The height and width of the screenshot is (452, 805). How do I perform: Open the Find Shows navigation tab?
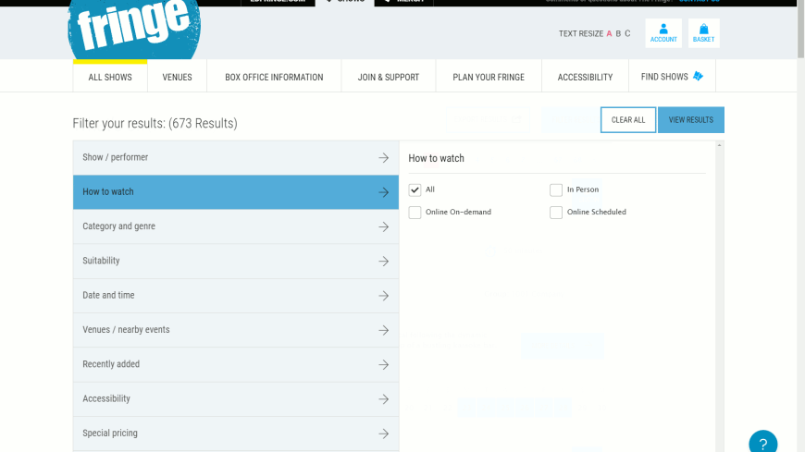click(672, 77)
